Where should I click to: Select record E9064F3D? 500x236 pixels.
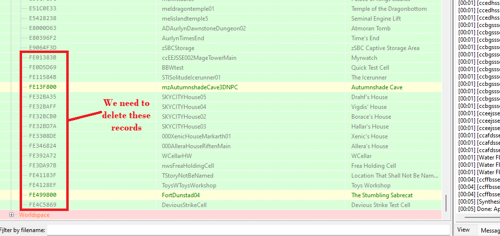[43, 48]
